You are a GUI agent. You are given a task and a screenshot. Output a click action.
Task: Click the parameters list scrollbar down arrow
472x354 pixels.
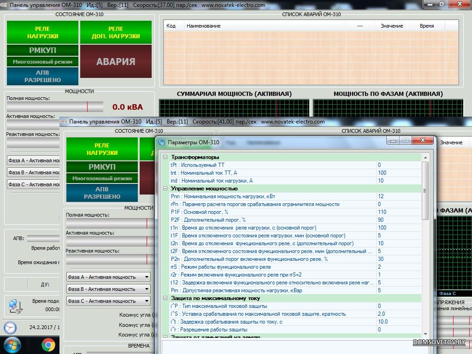[425, 334]
